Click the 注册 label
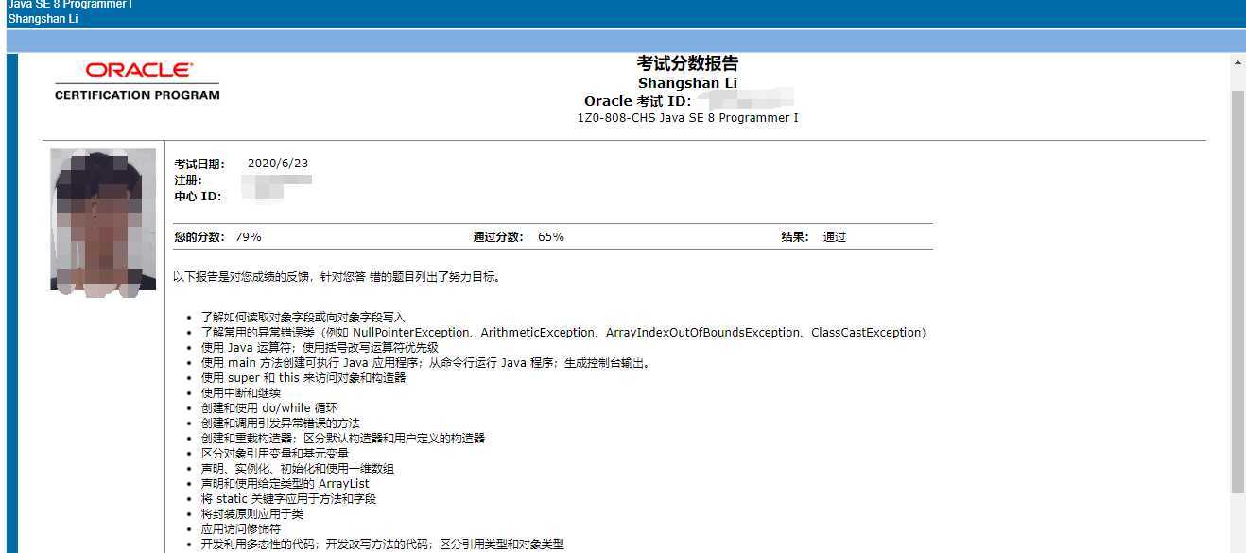Screen dimensions: 1246x553 188,181
